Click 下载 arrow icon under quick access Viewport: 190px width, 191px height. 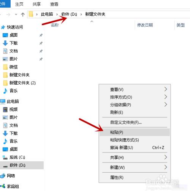[x=5, y=43]
